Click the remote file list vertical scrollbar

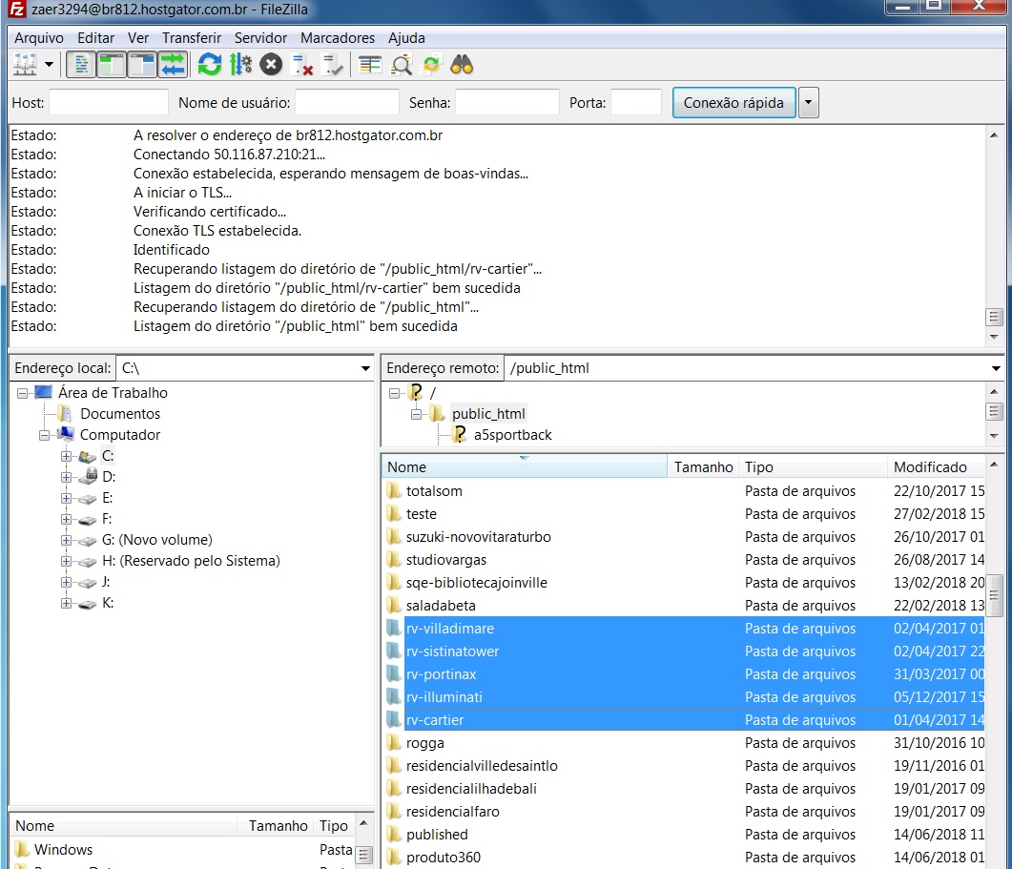(x=994, y=662)
